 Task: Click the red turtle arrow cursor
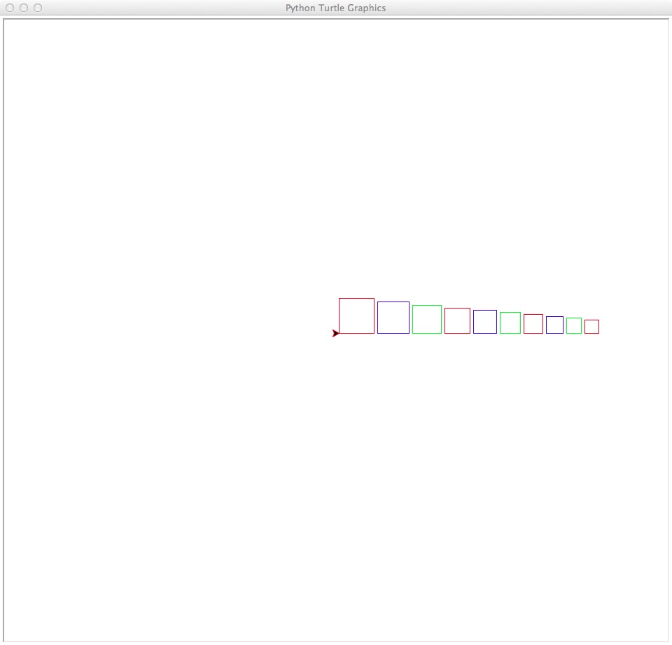pos(335,333)
